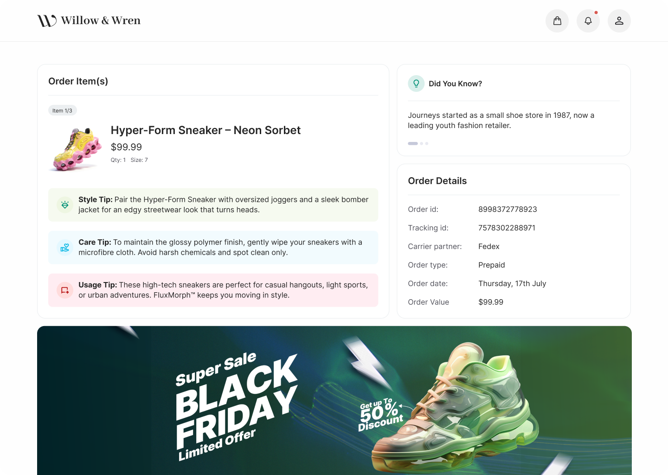Select the green diamond Style Tip icon

click(x=65, y=205)
